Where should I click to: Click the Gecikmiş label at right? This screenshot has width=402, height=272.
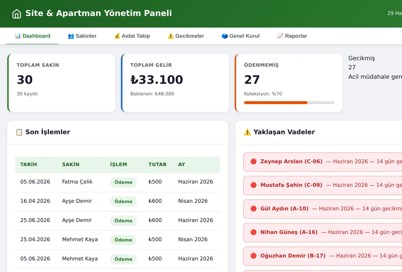pos(361,58)
